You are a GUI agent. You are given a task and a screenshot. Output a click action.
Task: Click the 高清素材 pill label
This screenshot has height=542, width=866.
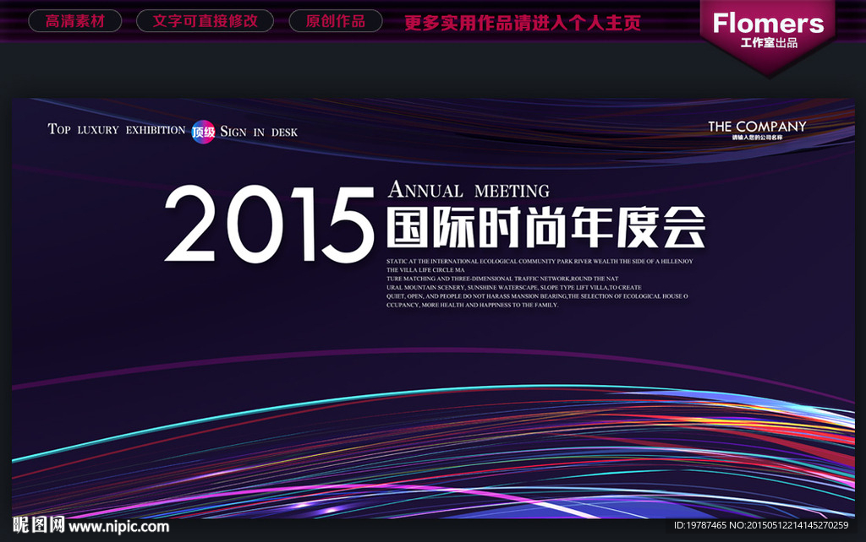click(75, 21)
